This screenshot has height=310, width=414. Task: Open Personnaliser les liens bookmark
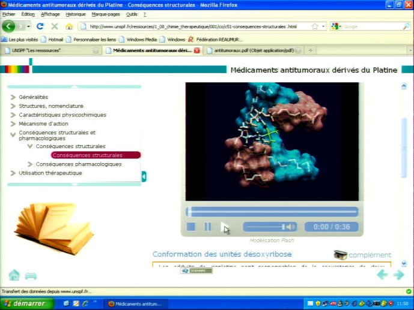91,40
